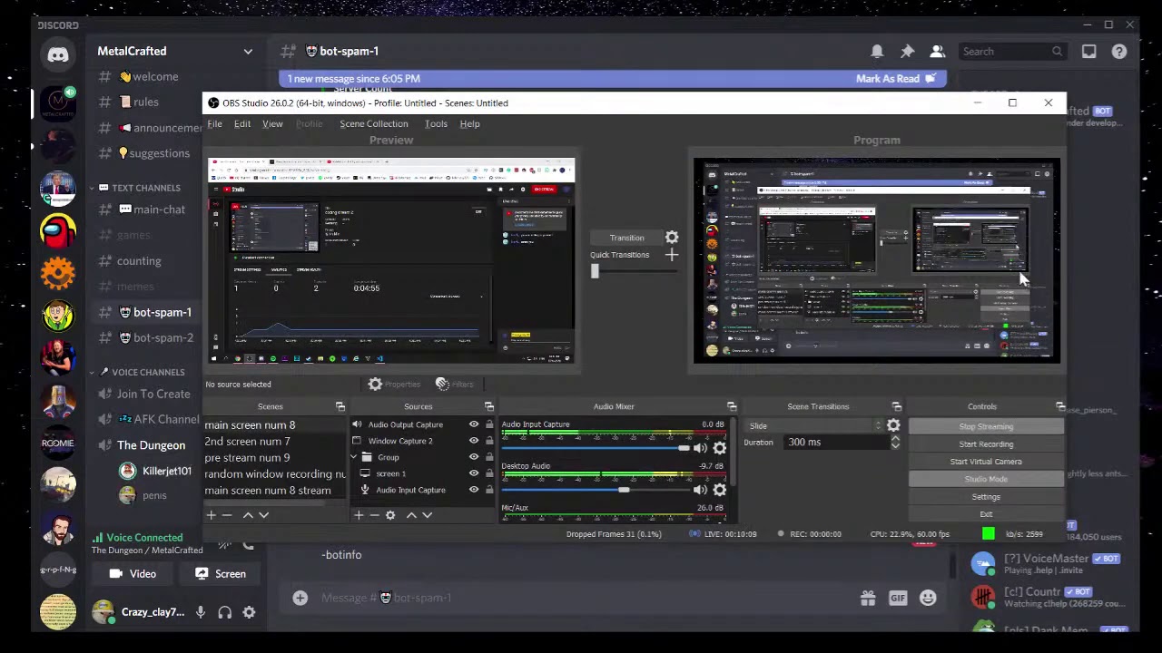
Task: Open Slide transition type dropdown
Action: pyautogui.click(x=813, y=425)
